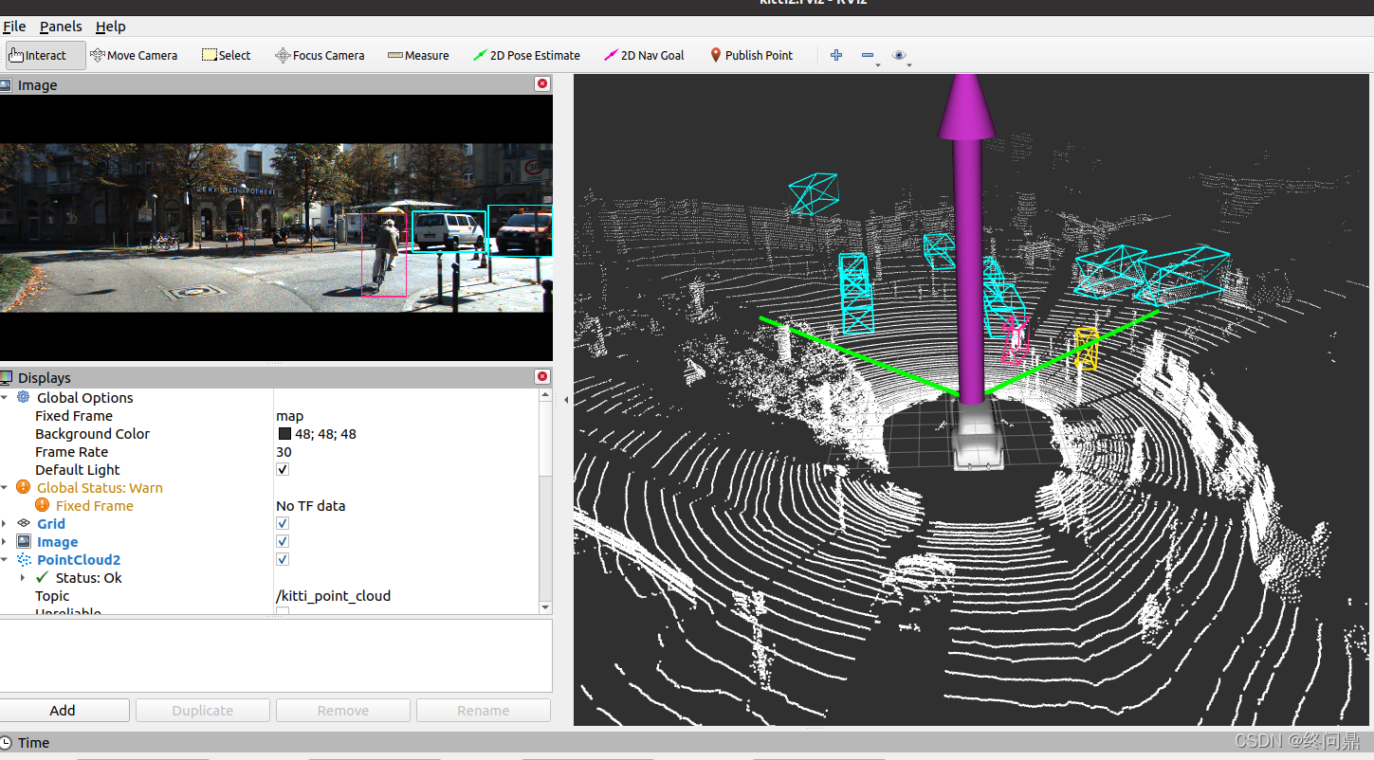This screenshot has height=760, width=1374.
Task: Click the Duplicate button
Action: (x=203, y=710)
